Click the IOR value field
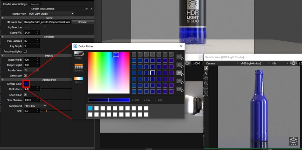Image resolution: width=302 pixels, height=150 pixels. [x=30, y=111]
